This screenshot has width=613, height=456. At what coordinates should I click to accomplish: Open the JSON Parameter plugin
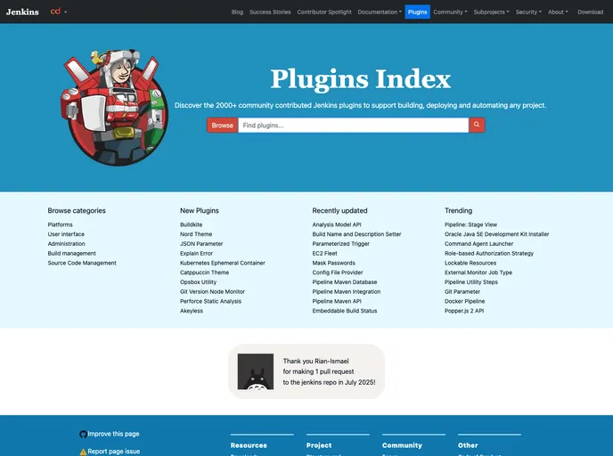[201, 244]
